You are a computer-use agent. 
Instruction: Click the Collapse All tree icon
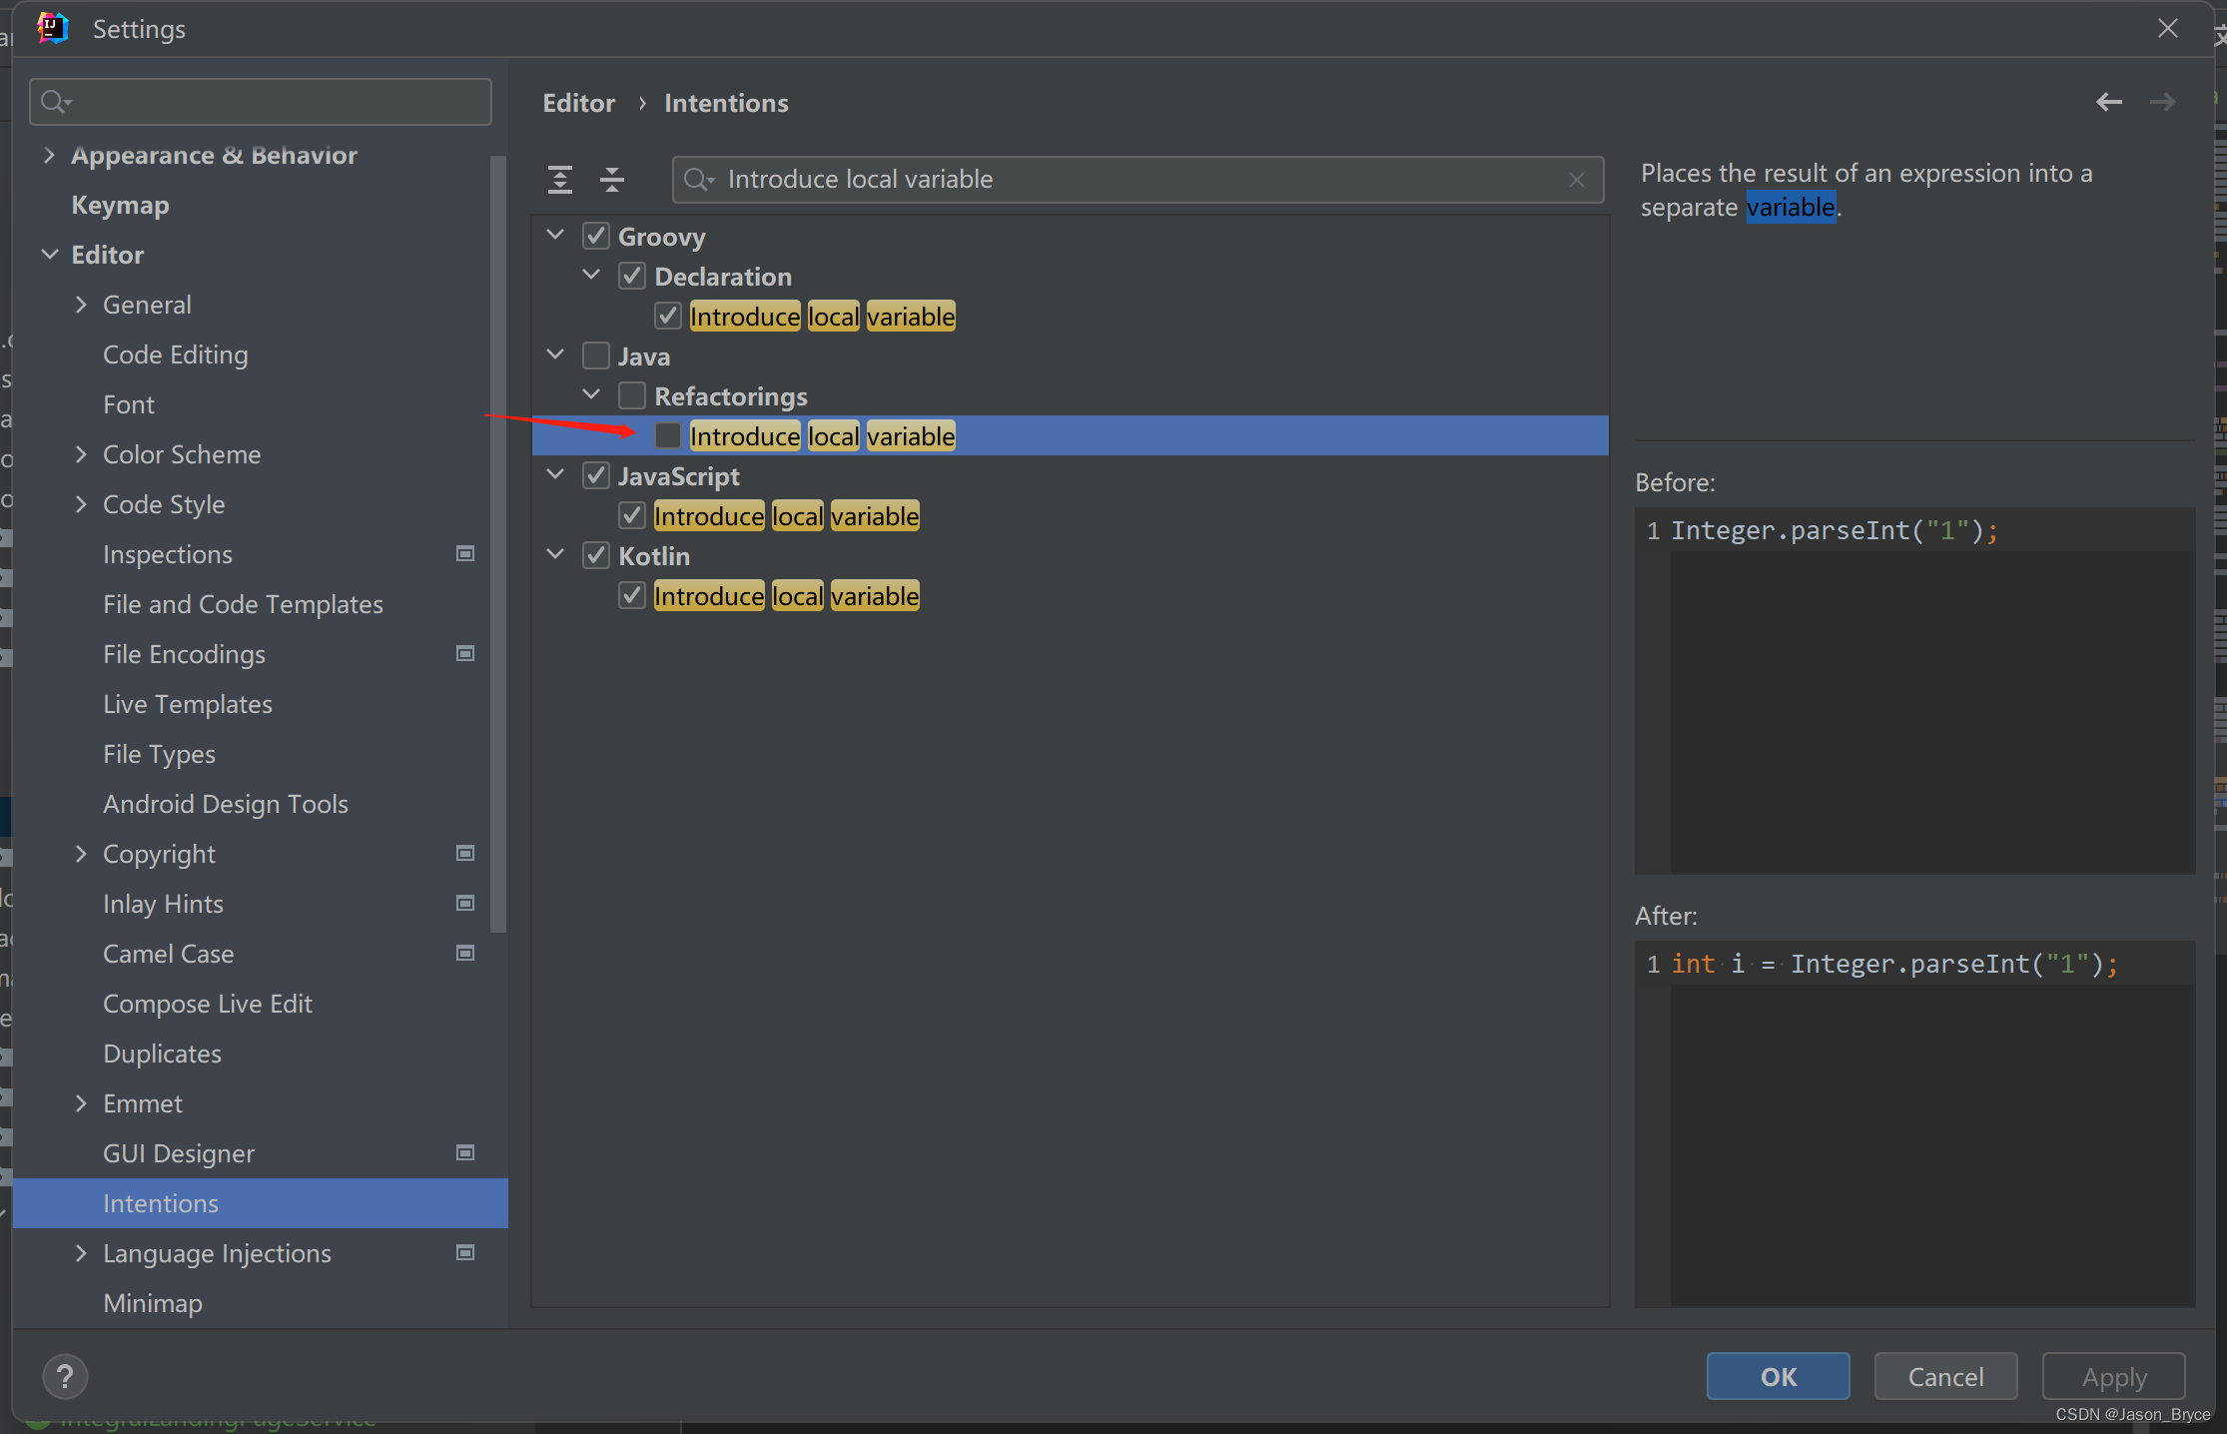612,180
